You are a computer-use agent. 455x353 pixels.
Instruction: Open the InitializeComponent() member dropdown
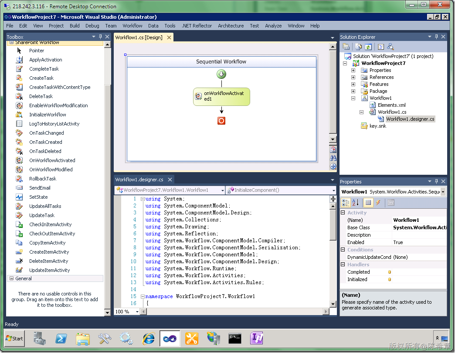pos(334,190)
